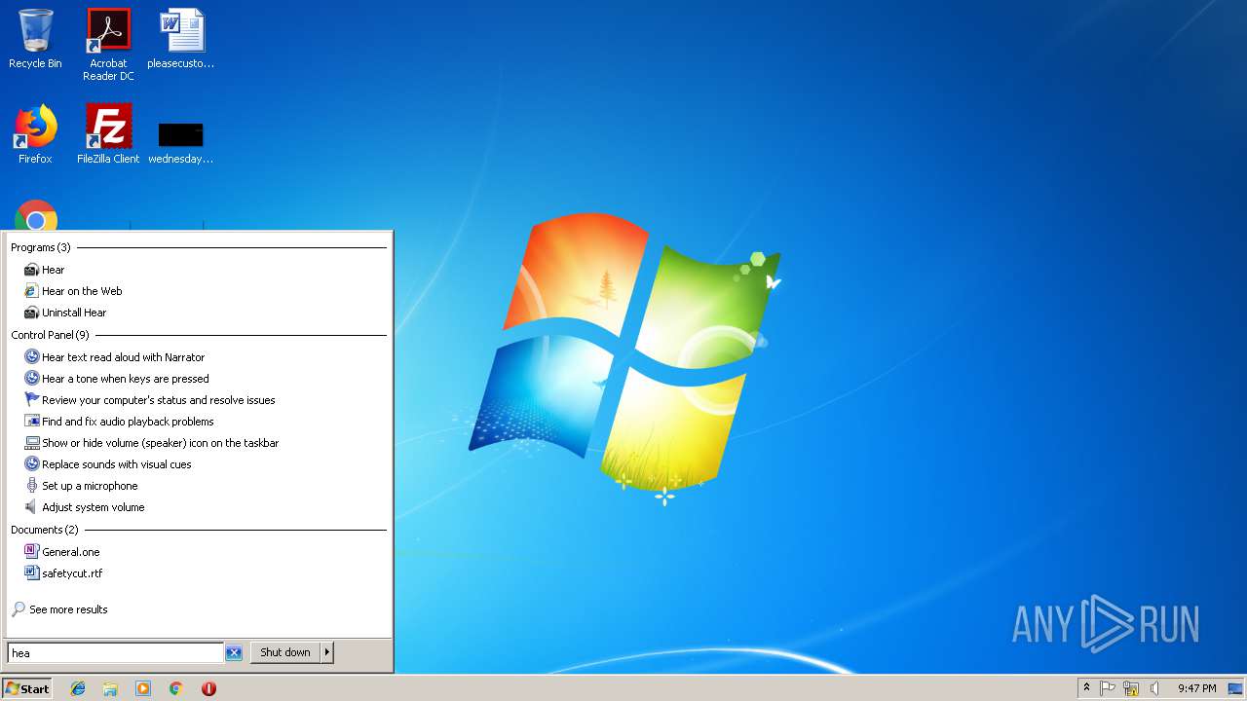This screenshot has height=701, width=1247.
Task: Open Replace sounds with visual cues
Action: click(116, 464)
